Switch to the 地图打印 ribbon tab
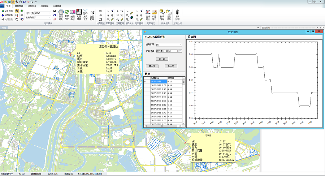This screenshot has width=325, height=176. 32,6
